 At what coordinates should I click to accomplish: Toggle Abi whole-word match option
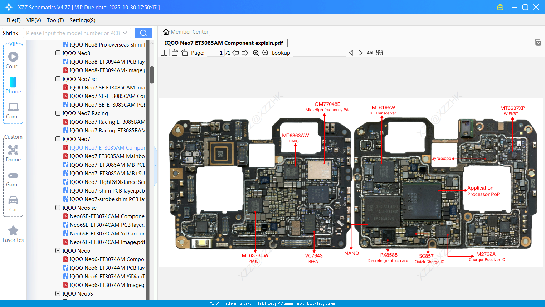click(x=370, y=53)
